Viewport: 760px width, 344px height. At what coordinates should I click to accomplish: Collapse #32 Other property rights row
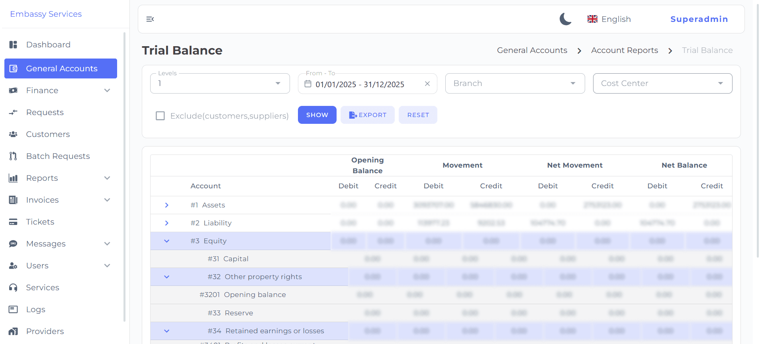point(166,277)
